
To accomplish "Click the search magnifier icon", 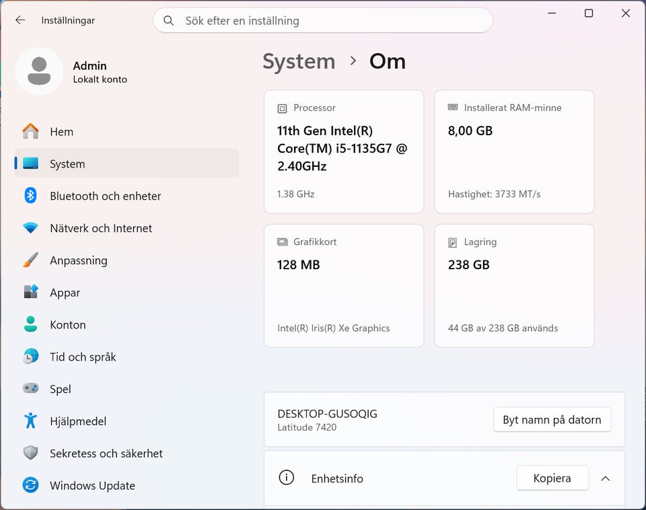I will pos(168,21).
